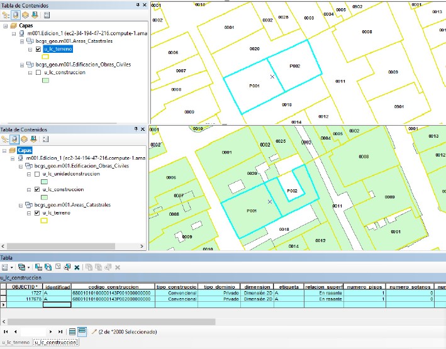The image size is (446, 349).
Task: Click Switch Selection icon in table toolbar
Action: tap(48, 267)
